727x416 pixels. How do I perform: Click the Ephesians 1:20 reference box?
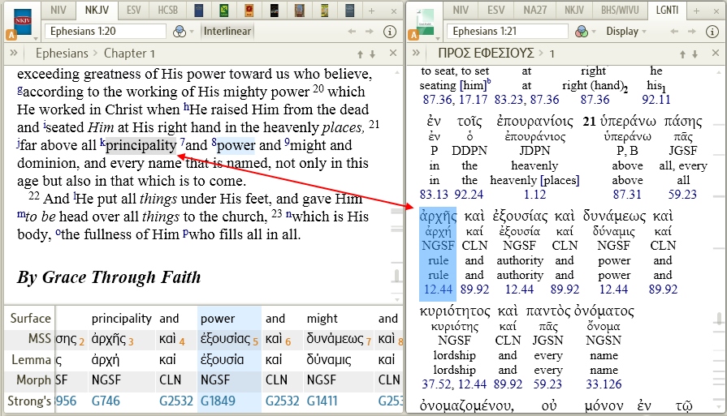point(105,32)
